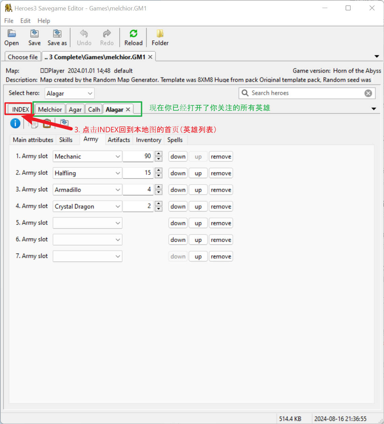Click the Open file toolbar icon
The image size is (384, 424).
pos(11,34)
